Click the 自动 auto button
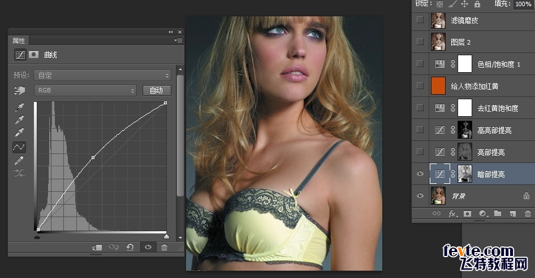 pos(157,91)
